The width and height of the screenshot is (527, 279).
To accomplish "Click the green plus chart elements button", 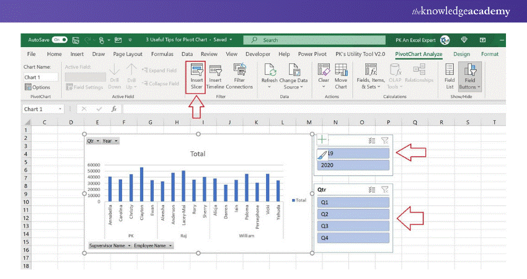I will (x=323, y=140).
